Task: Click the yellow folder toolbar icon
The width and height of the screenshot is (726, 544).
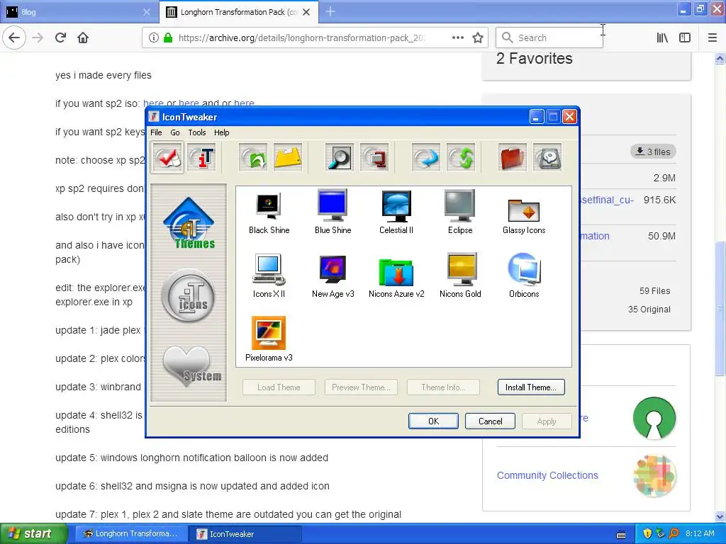Action: coord(288,158)
